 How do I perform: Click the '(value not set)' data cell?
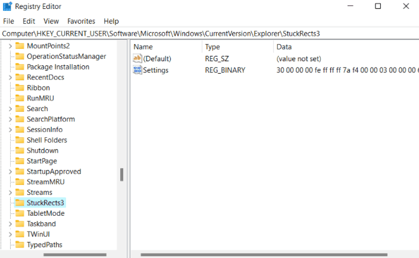(x=299, y=58)
